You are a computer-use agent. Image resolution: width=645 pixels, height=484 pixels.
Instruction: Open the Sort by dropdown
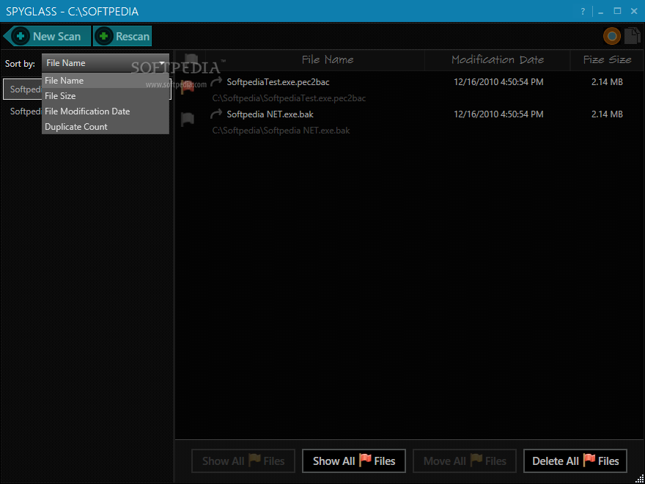coord(106,63)
